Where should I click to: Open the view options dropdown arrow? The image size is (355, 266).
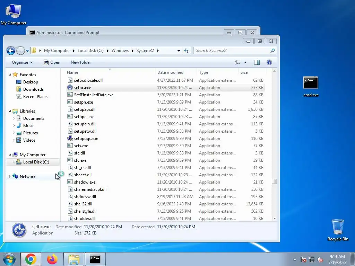(245, 62)
